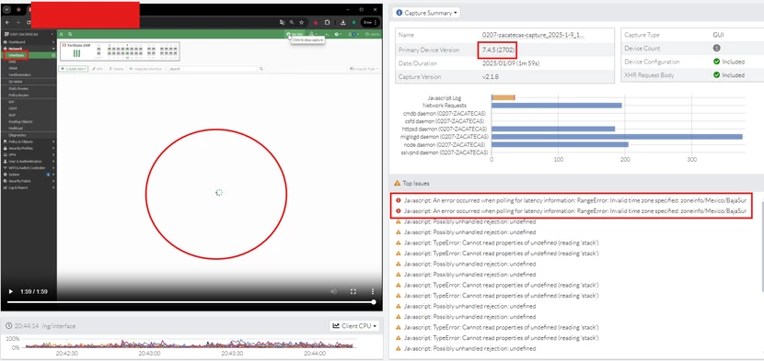Viewport: 764px width, 361px height.
Task: Open the FortiGate notifications bell menu
Action: coord(353,35)
